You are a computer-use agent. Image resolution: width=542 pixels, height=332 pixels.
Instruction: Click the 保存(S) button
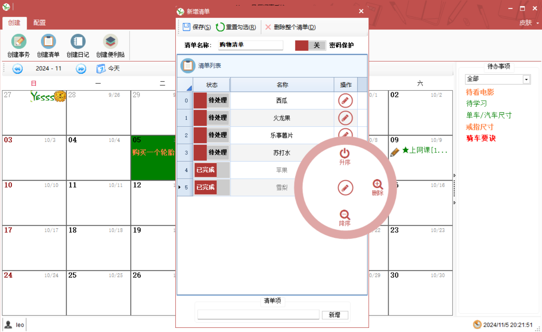(x=197, y=27)
